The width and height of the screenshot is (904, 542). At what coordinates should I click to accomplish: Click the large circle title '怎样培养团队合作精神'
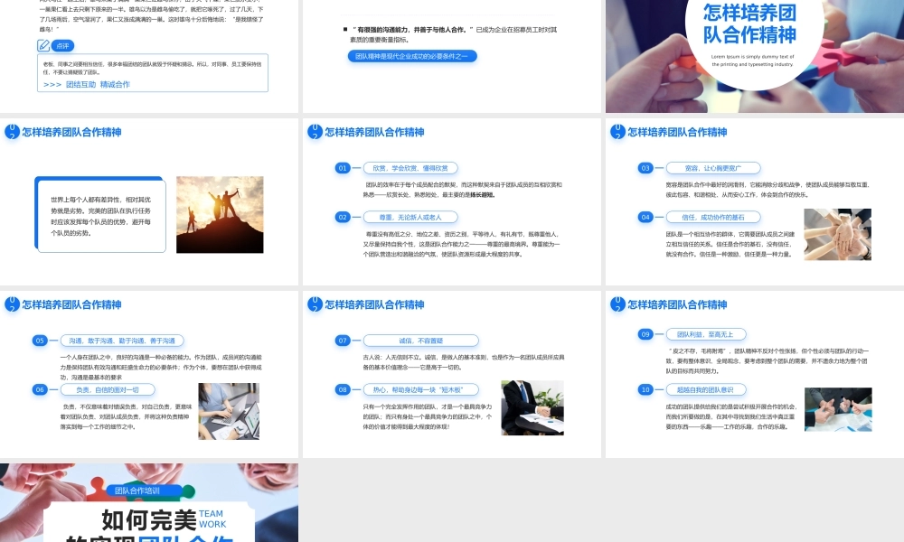point(749,23)
